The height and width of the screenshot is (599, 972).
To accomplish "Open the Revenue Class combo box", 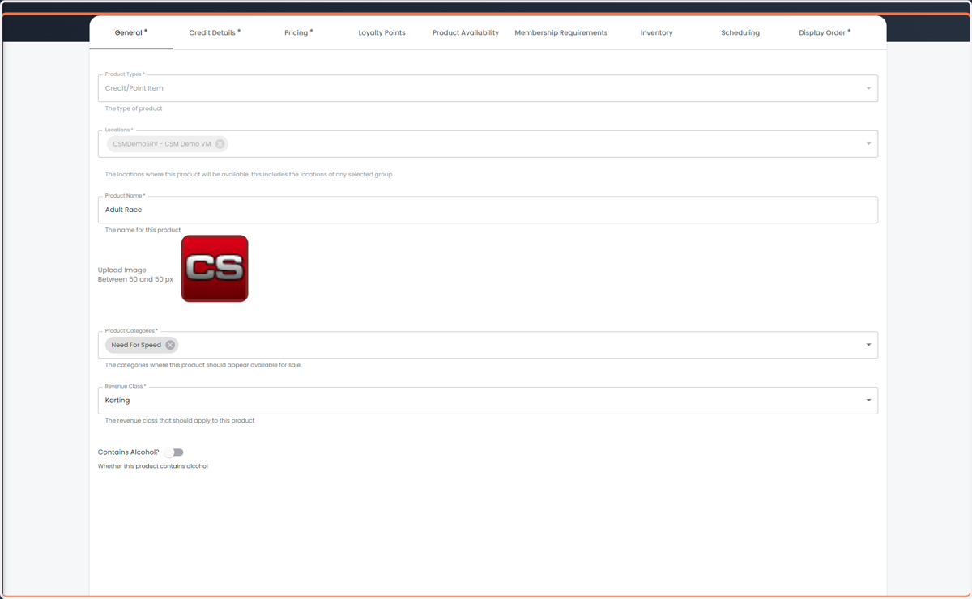I will click(x=488, y=401).
